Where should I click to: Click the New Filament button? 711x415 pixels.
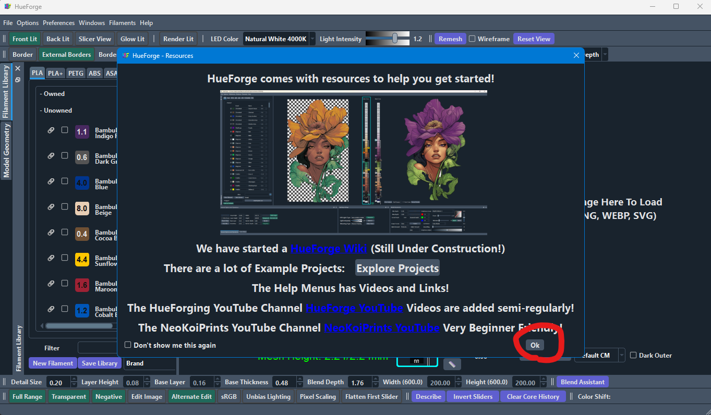53,363
